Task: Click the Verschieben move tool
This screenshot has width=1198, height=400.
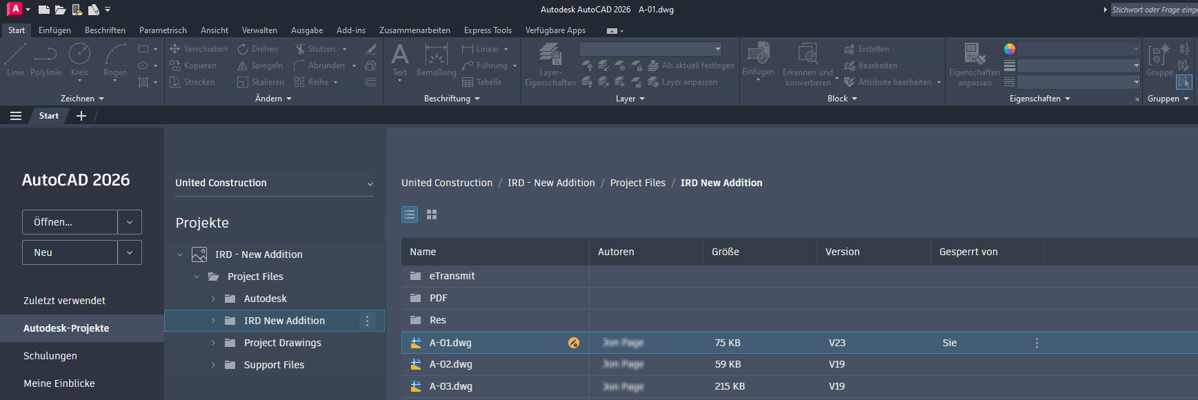Action: click(199, 49)
